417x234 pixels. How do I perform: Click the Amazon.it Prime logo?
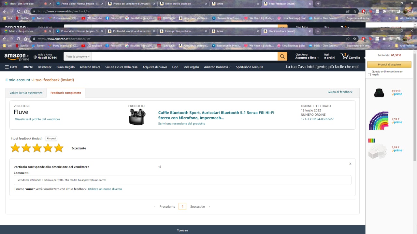(x=17, y=57)
